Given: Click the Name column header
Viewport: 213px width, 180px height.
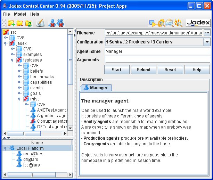Looking at the screenshot, I should (37, 142).
